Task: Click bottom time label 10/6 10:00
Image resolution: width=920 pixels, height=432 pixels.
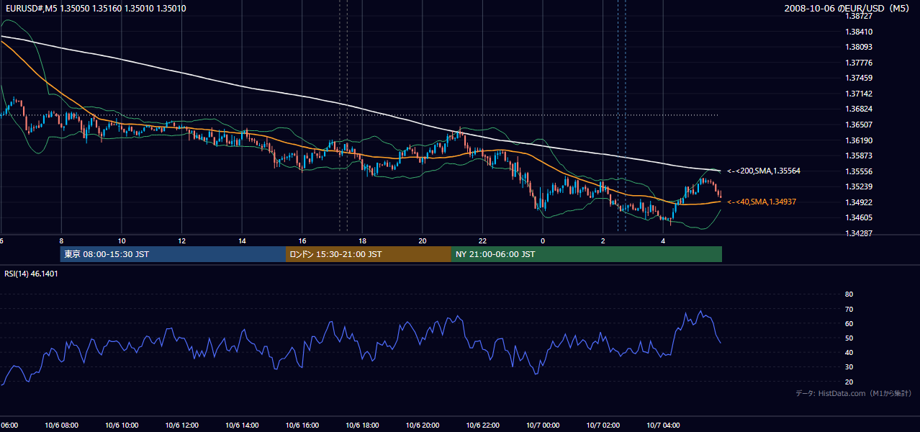Action: [122, 426]
